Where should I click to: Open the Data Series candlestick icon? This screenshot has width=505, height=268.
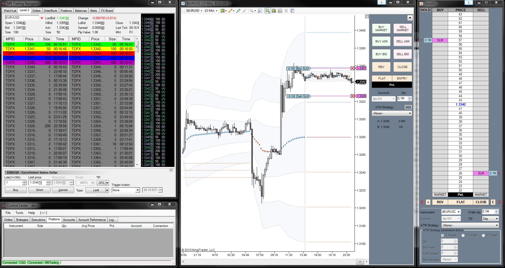pyautogui.click(x=274, y=11)
